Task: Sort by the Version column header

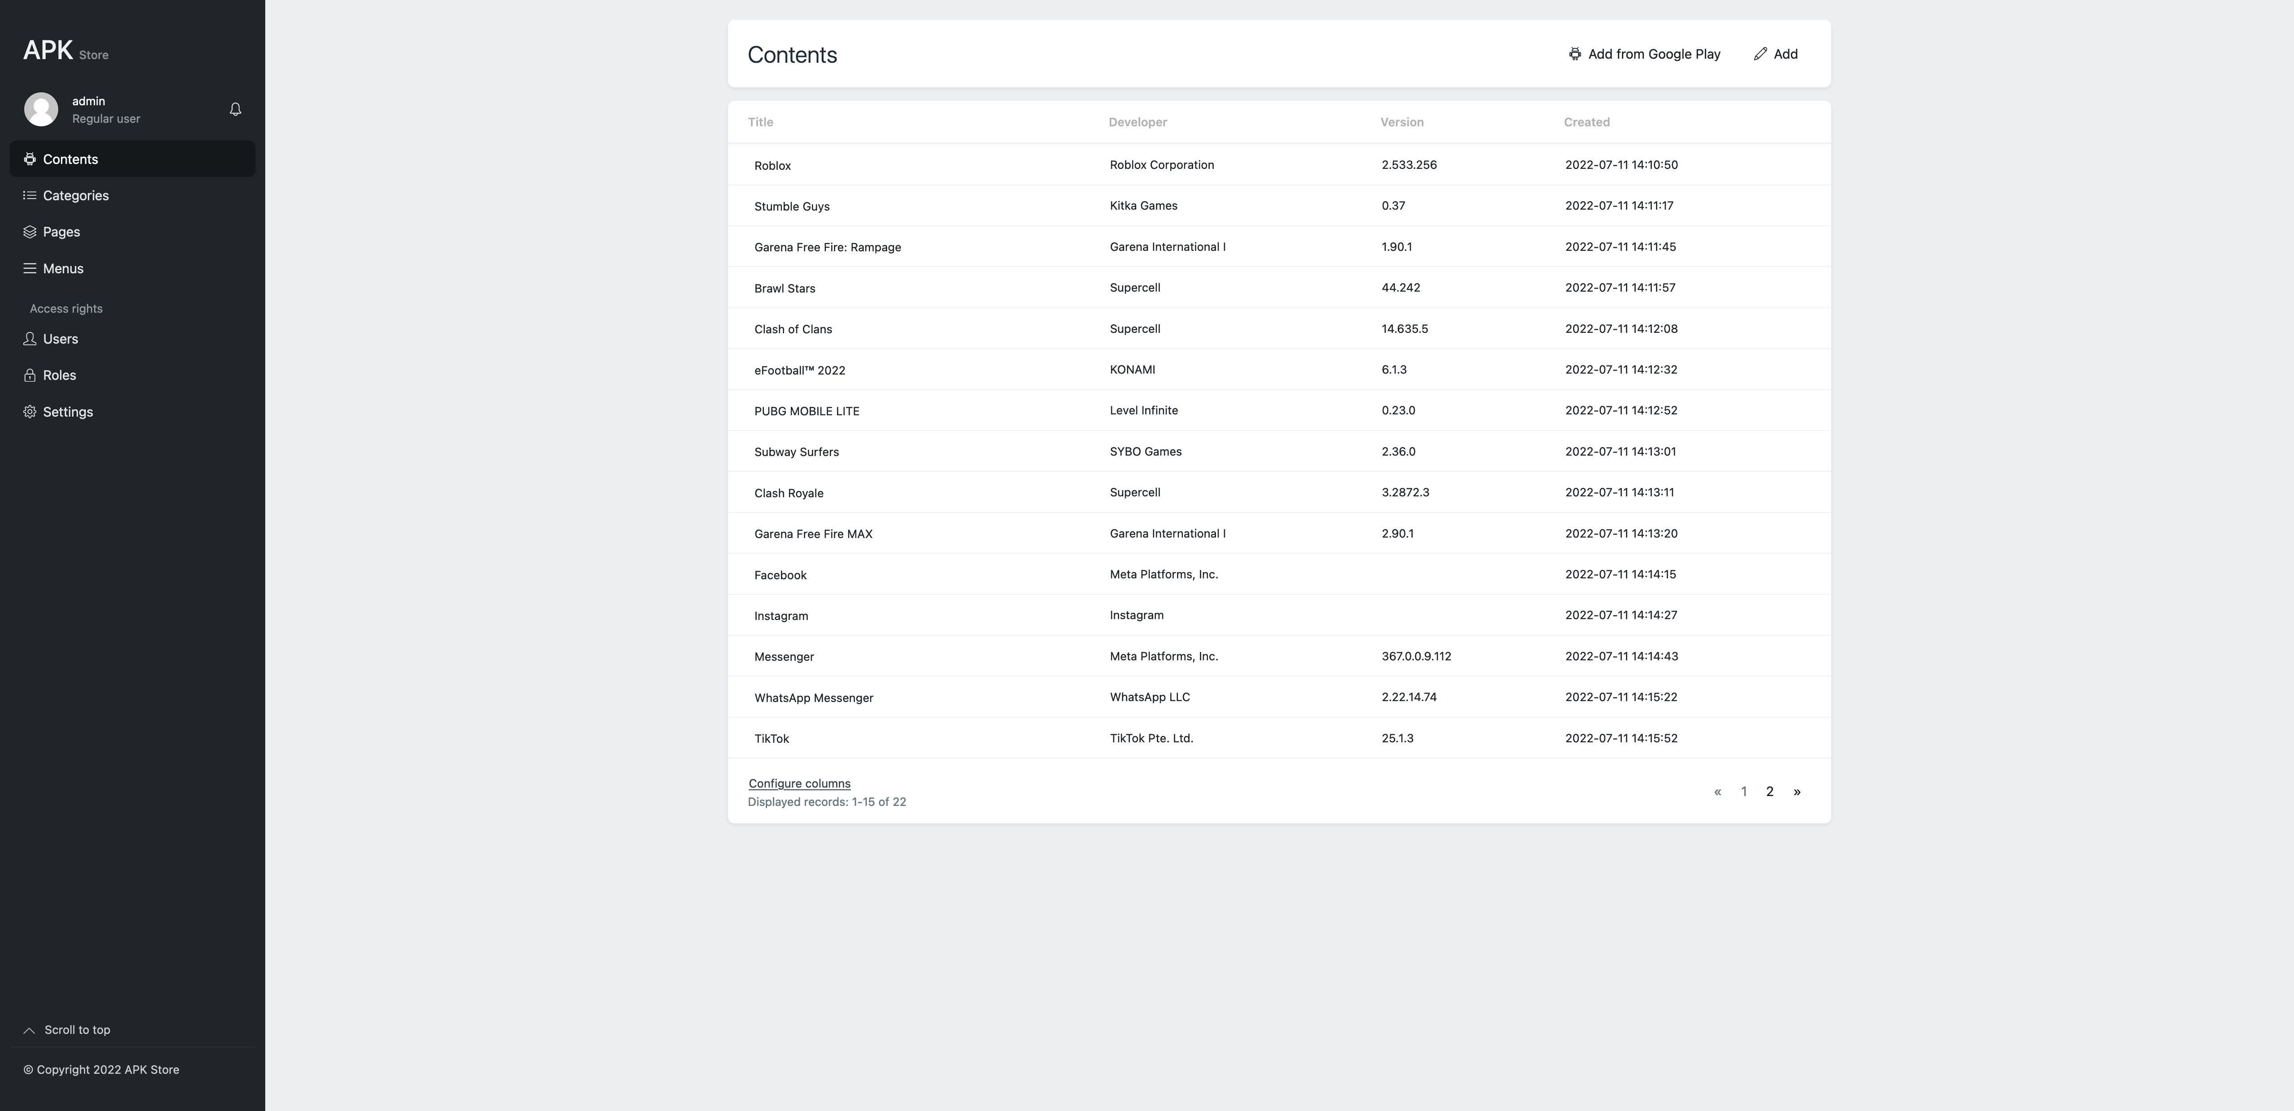Action: (1401, 122)
